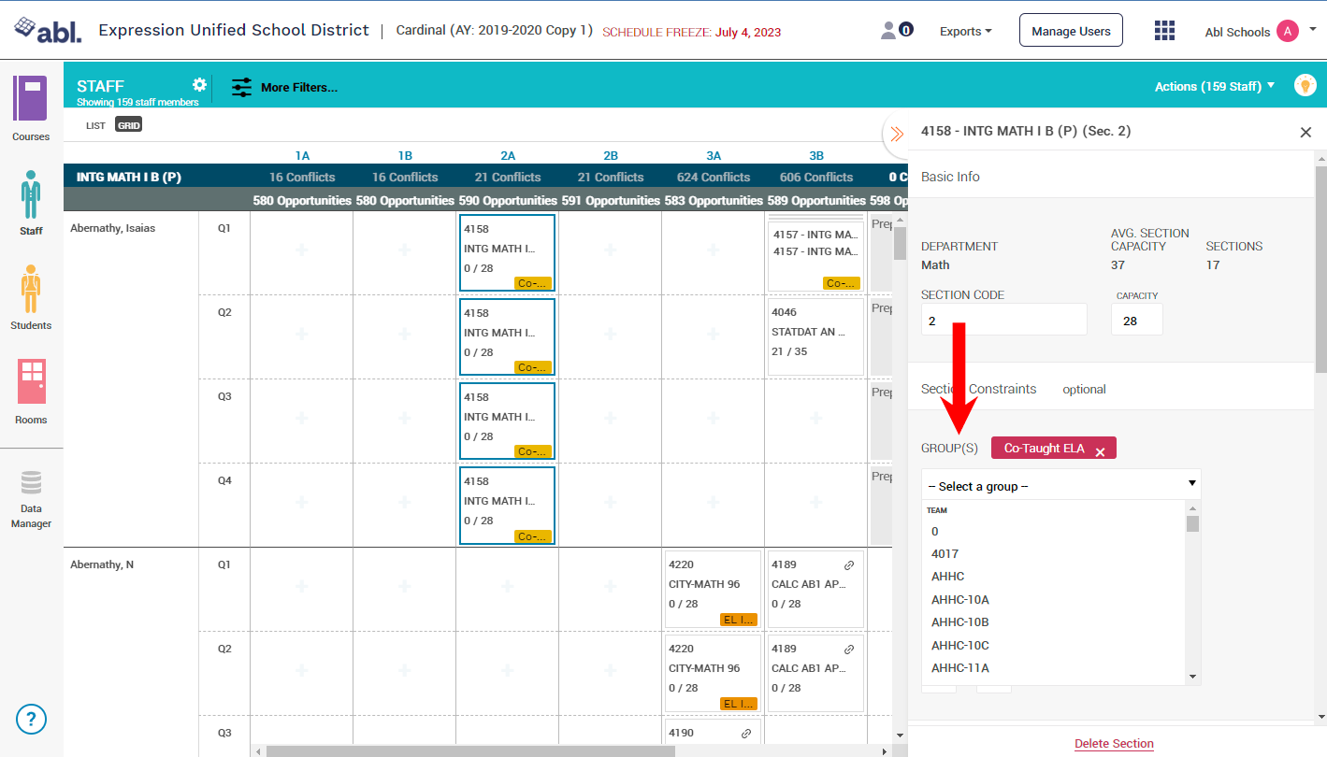
Task: Click the Manage Users button
Action: point(1071,31)
